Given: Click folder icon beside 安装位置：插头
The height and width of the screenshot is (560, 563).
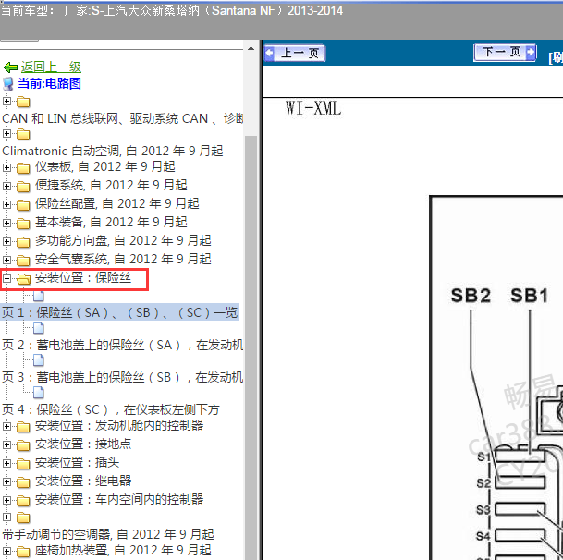Looking at the screenshot, I should pyautogui.click(x=23, y=464).
